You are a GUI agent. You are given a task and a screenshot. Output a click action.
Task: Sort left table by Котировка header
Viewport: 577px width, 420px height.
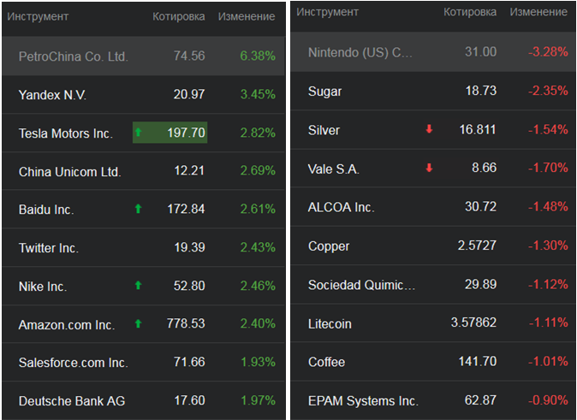click(178, 16)
